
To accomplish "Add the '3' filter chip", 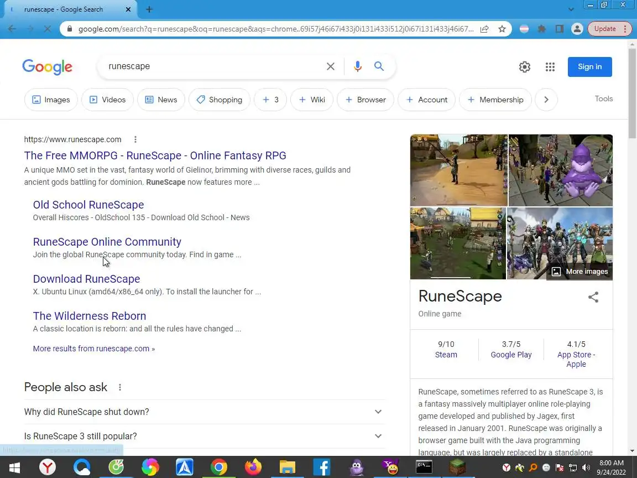I will pyautogui.click(x=270, y=100).
